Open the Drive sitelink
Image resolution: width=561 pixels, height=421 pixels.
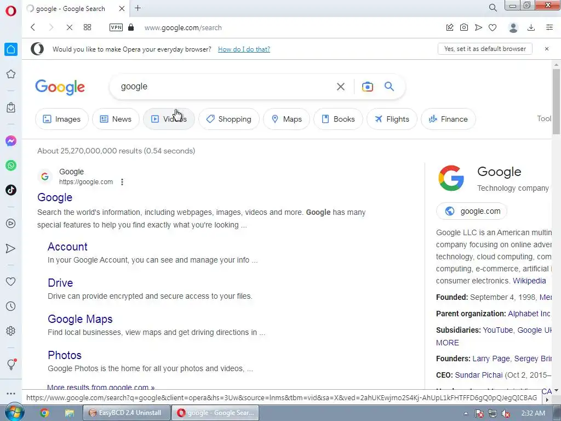coord(60,283)
